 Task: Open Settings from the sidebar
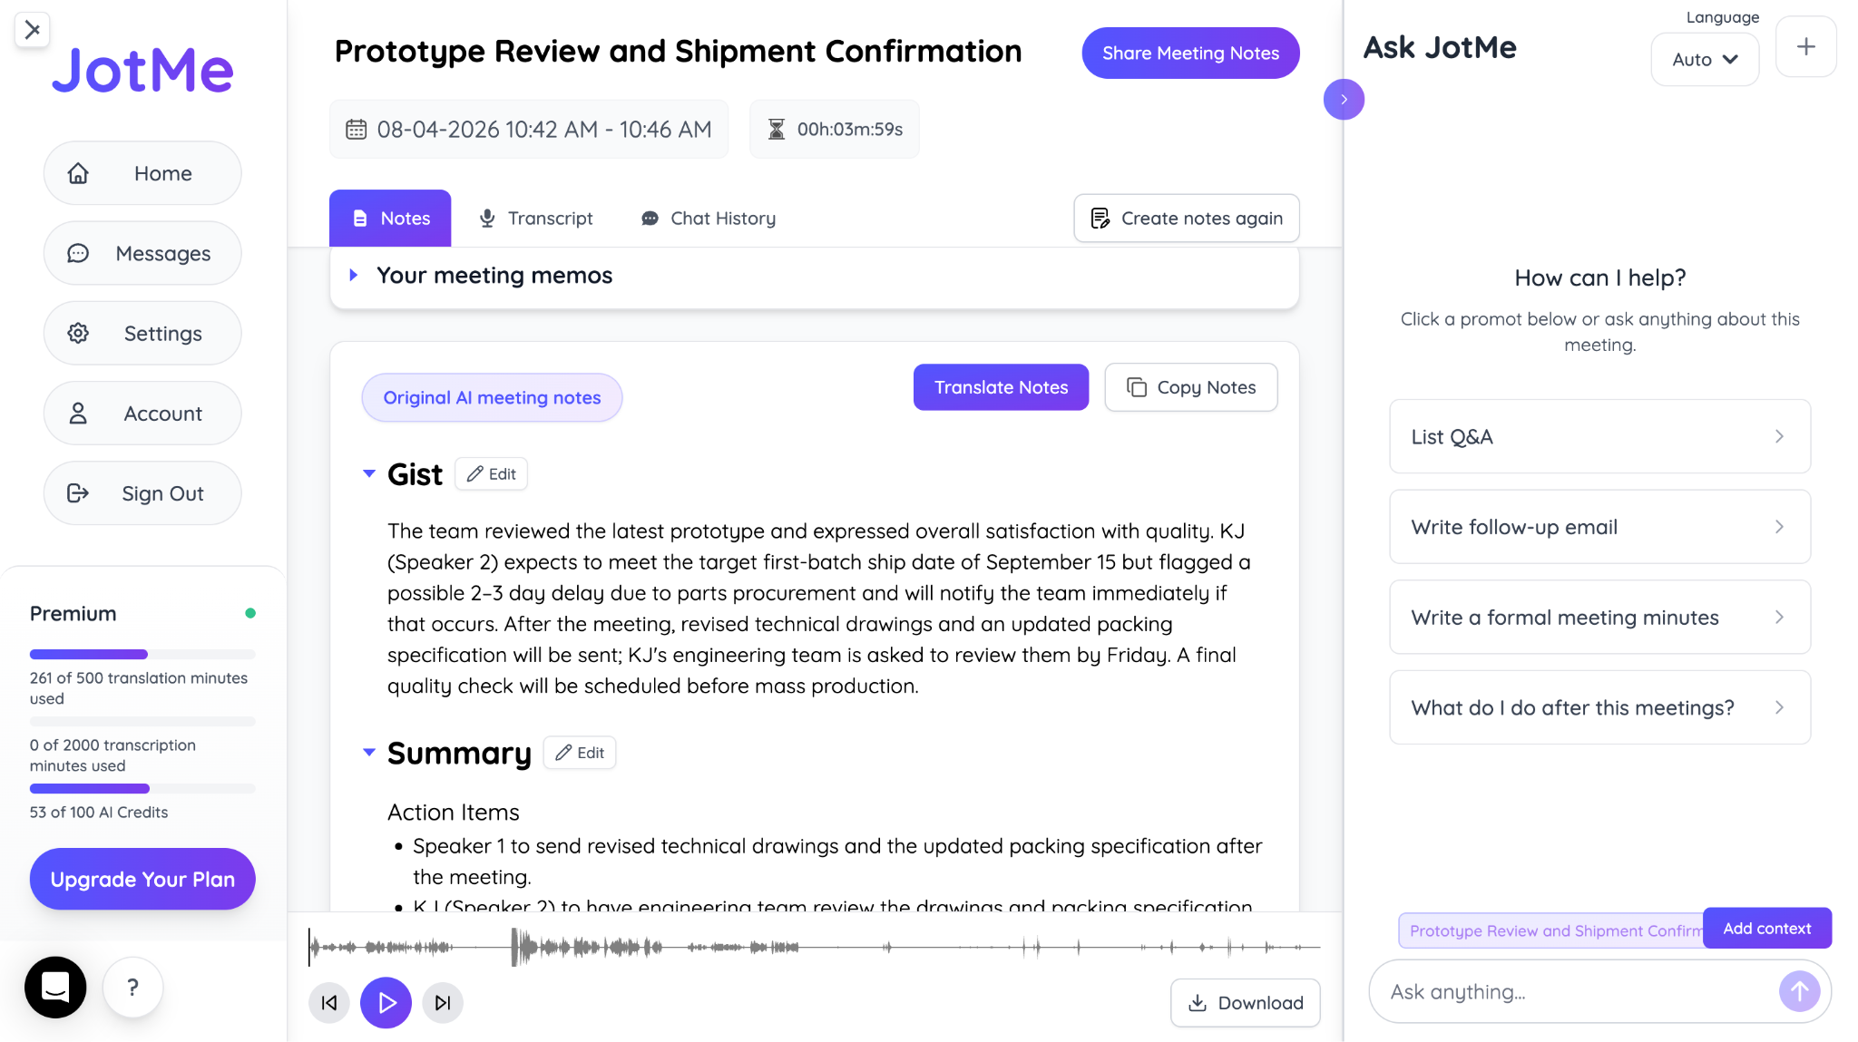[142, 333]
